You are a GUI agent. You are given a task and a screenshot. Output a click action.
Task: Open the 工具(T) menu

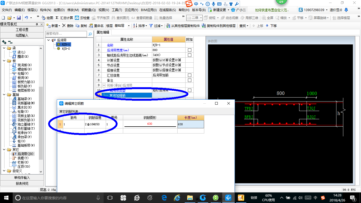(117, 10)
